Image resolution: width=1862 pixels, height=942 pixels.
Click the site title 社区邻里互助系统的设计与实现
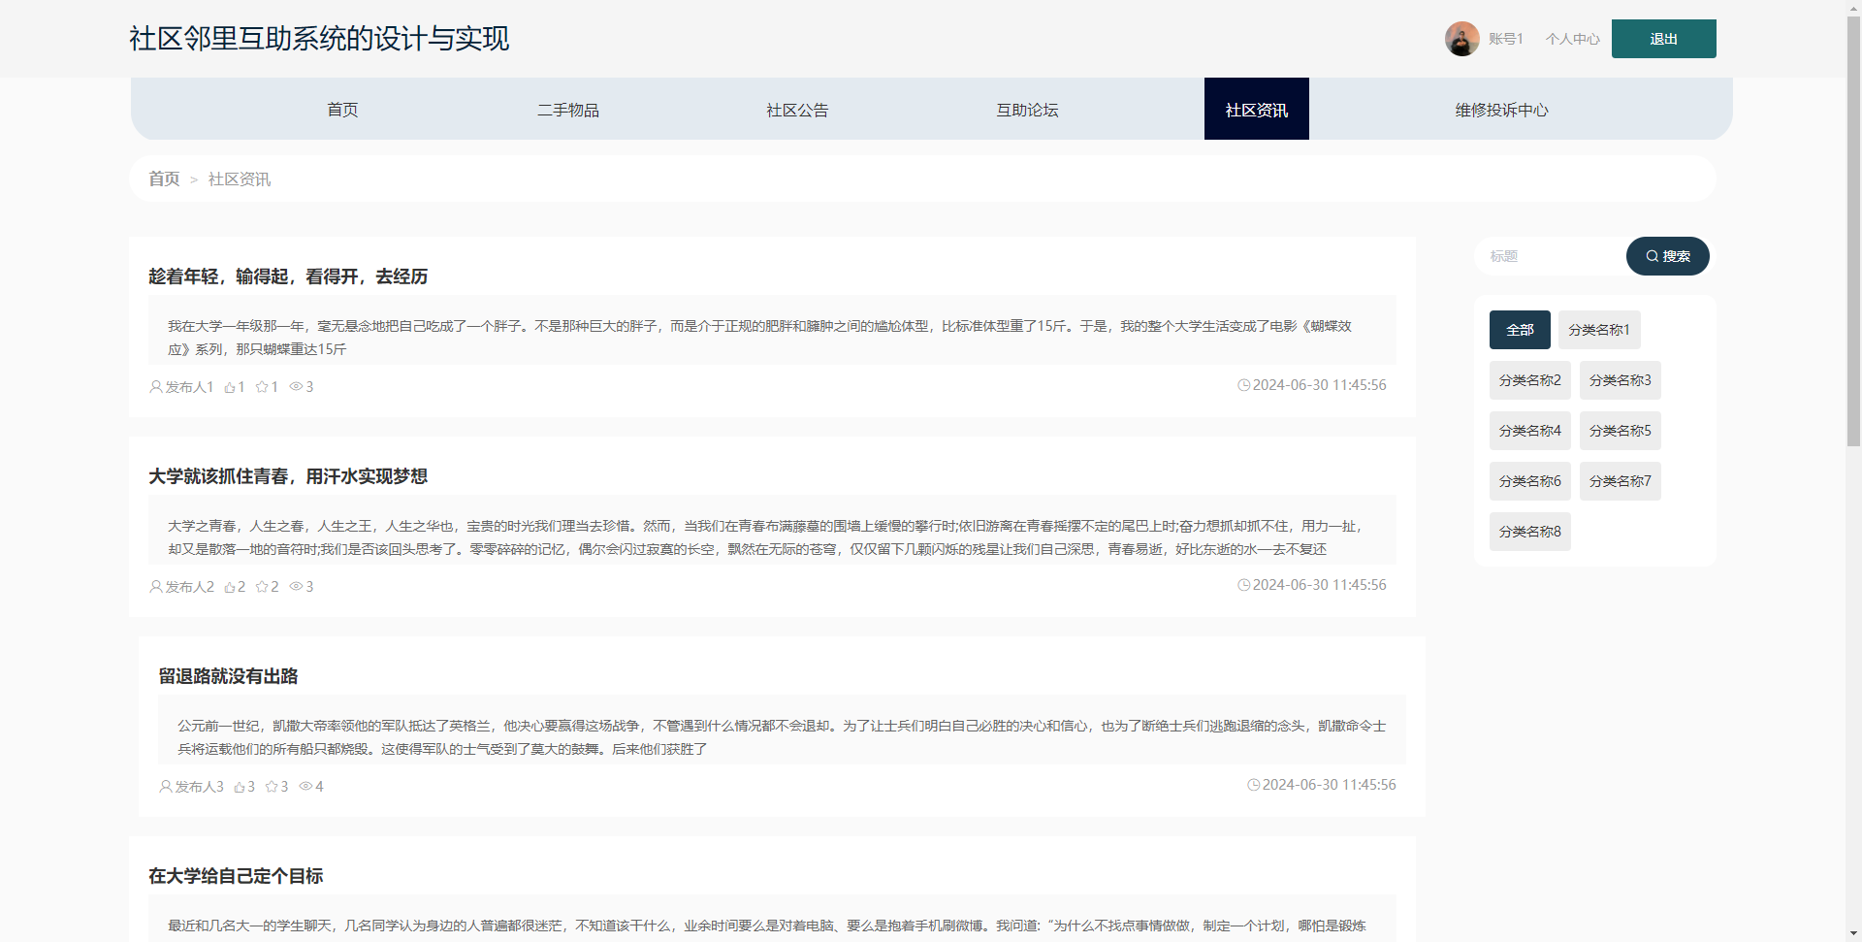point(319,39)
